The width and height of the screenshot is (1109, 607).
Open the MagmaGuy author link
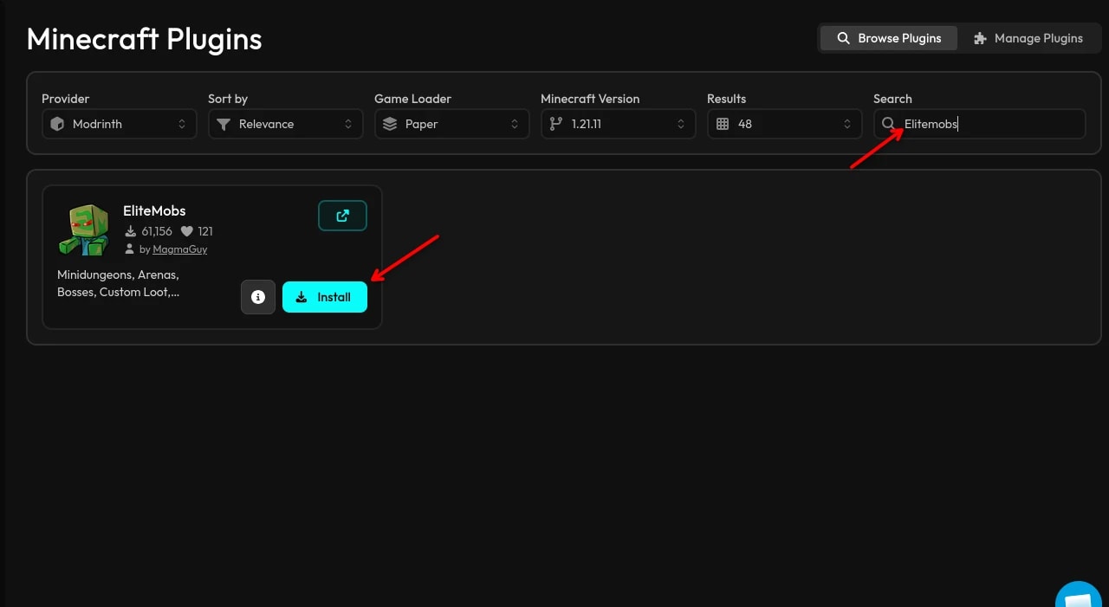tap(179, 249)
